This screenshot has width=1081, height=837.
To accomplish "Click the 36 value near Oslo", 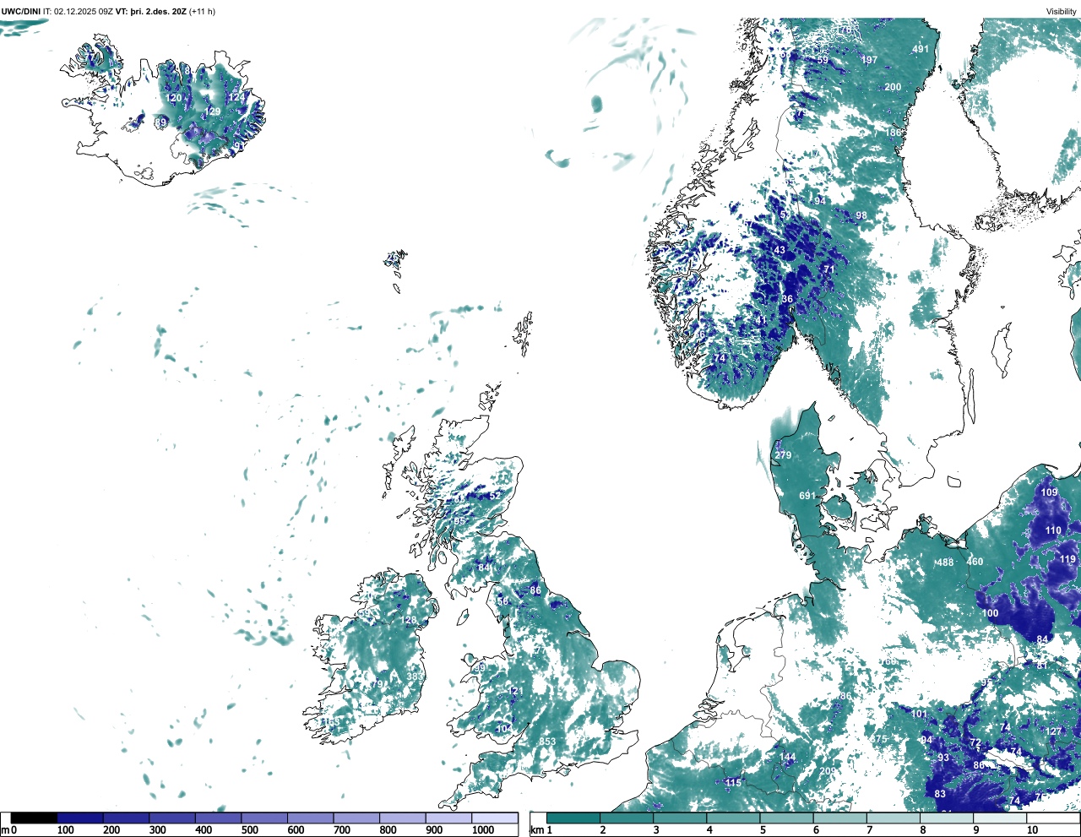I will tap(787, 299).
